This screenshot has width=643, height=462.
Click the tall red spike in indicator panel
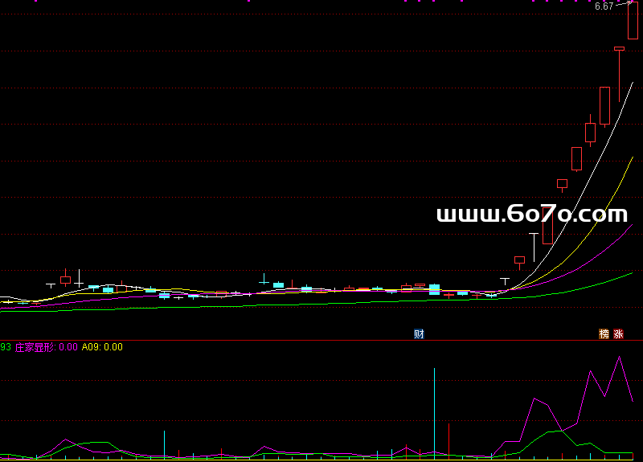[449, 441]
